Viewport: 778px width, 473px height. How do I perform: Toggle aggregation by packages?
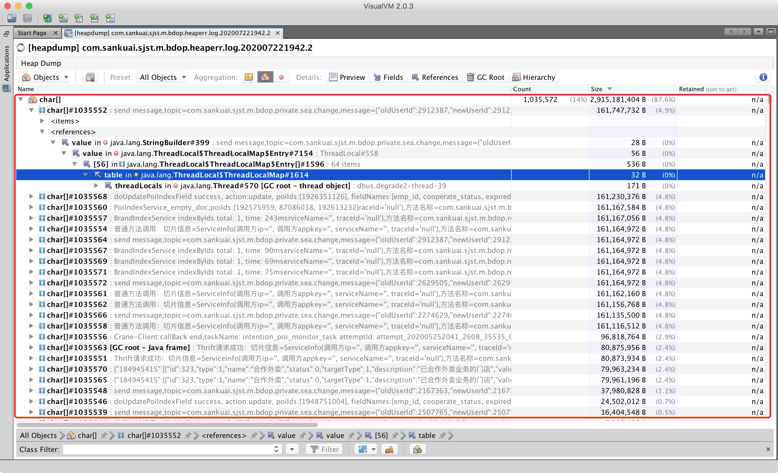pos(249,77)
